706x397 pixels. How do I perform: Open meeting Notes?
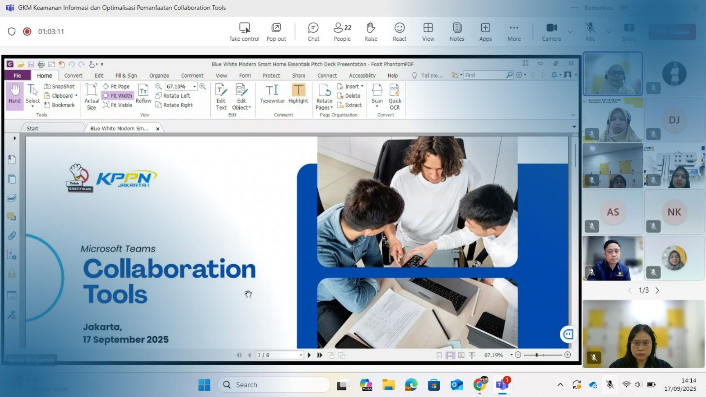coord(457,32)
